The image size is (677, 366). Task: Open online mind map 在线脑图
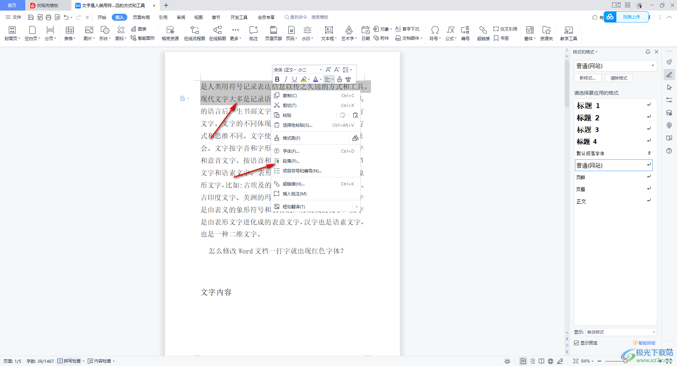[x=218, y=33]
